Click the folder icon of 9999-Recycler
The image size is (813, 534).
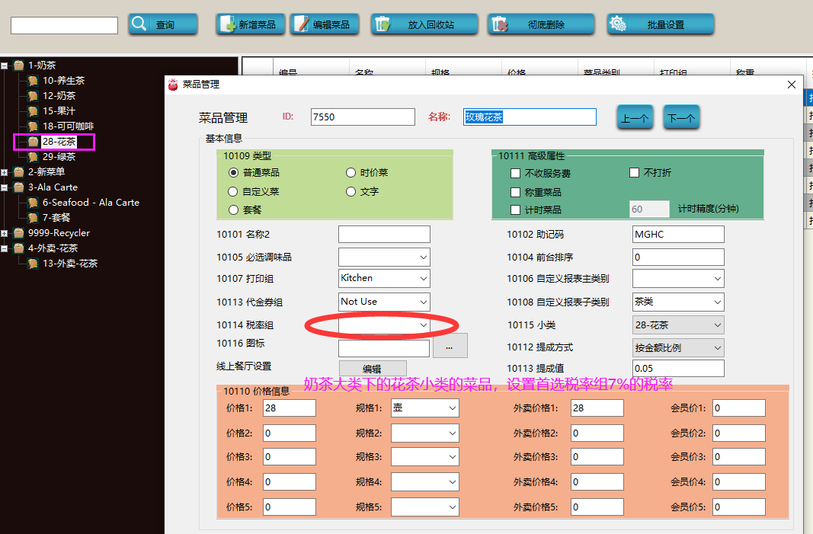(18, 233)
